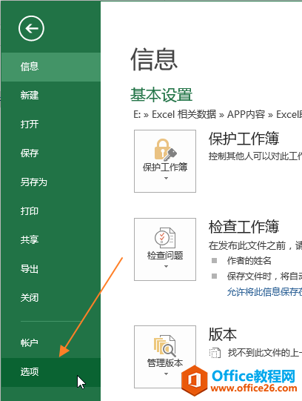Click the back arrow circle icon
The image size is (302, 401).
tap(31, 28)
